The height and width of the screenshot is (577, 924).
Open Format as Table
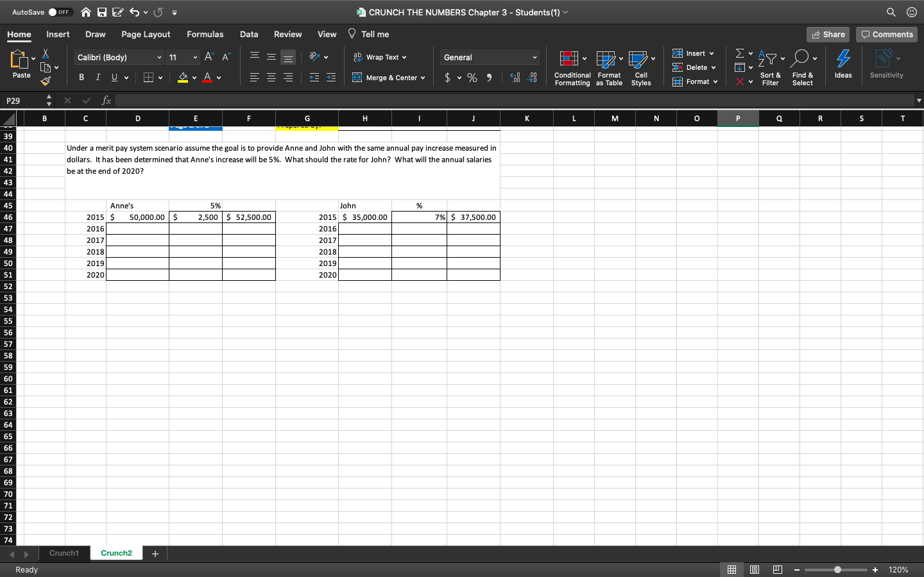608,67
